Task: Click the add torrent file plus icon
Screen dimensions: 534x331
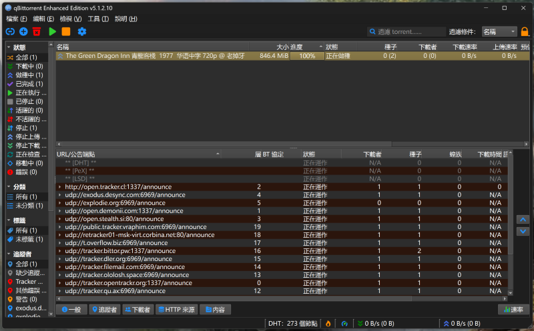Action: coord(23,31)
